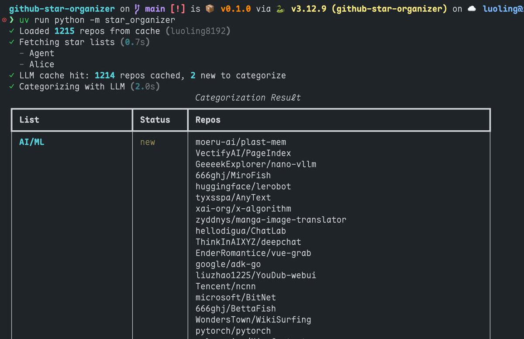Select the moeru-ai/plast-mem repo
Viewport: 524px width, 339px height.
[x=241, y=142]
